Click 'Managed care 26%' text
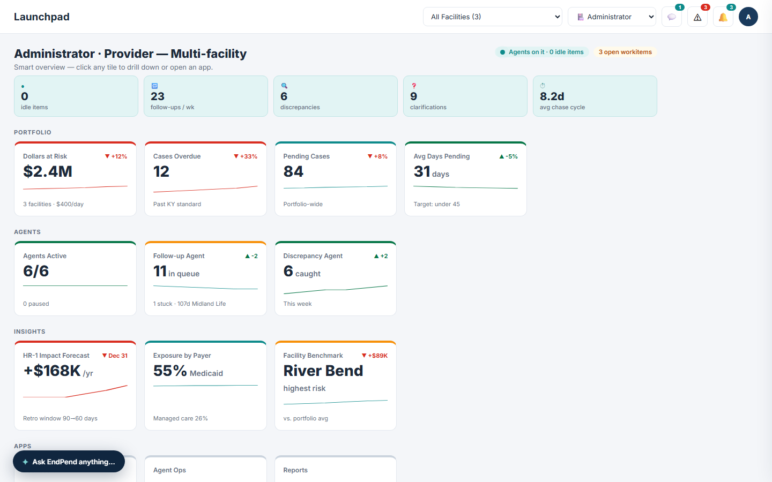The width and height of the screenshot is (772, 482). tap(180, 418)
